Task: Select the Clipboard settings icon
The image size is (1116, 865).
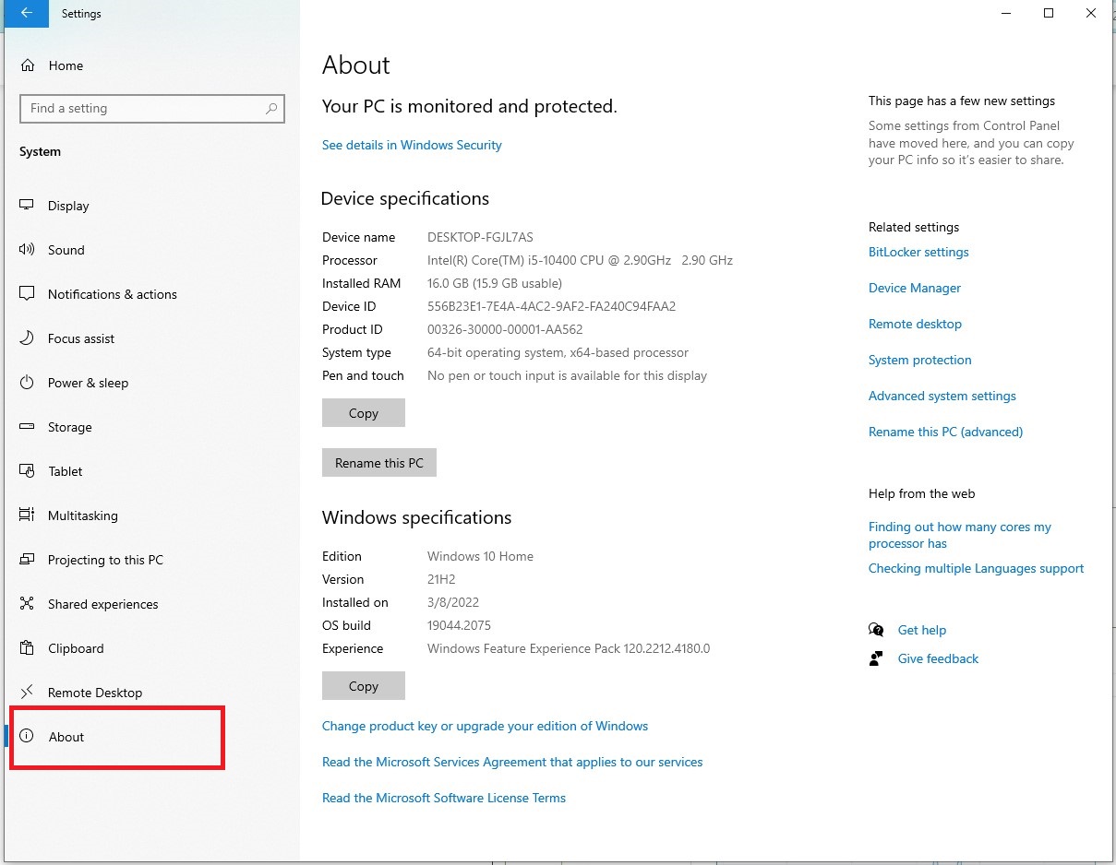Action: pyautogui.click(x=26, y=647)
